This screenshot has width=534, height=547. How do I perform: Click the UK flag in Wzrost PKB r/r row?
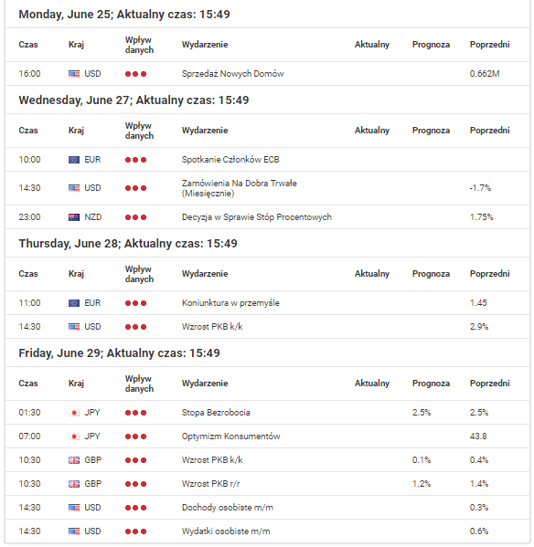click(74, 483)
